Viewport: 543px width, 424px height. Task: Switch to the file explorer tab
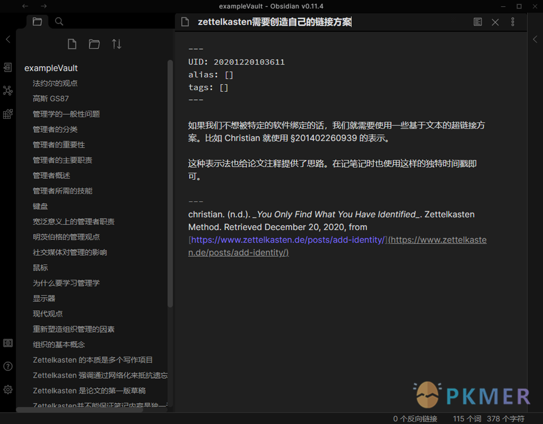click(37, 22)
